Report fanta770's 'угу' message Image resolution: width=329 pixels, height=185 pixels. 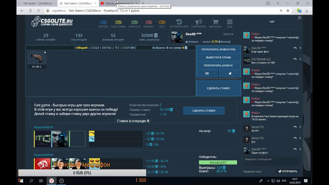coord(300,138)
